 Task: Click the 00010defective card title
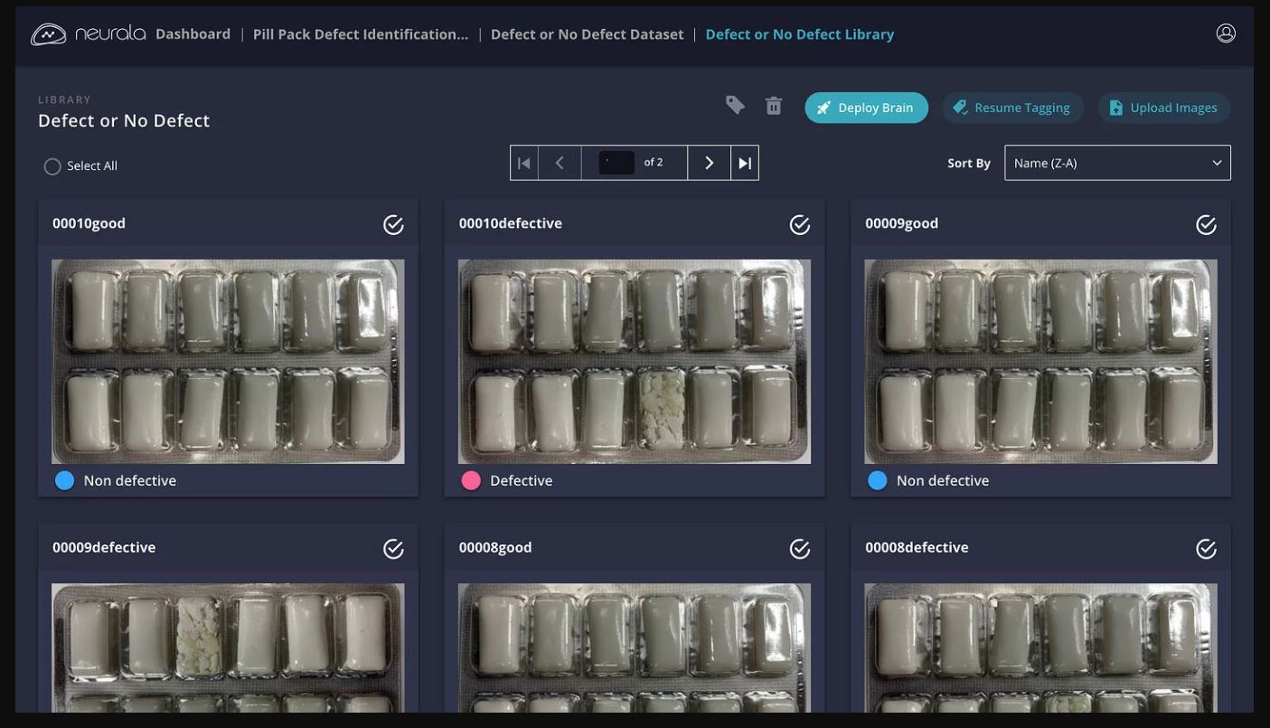[x=510, y=223]
